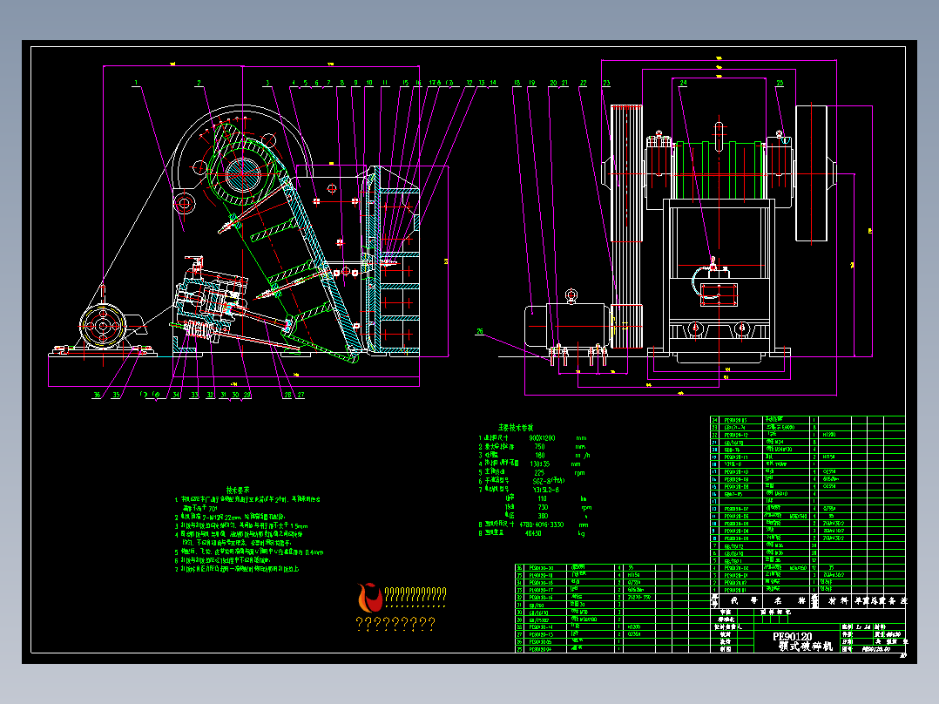Select the drive motor in side view
The width and height of the screenshot is (939, 704).
[103, 326]
